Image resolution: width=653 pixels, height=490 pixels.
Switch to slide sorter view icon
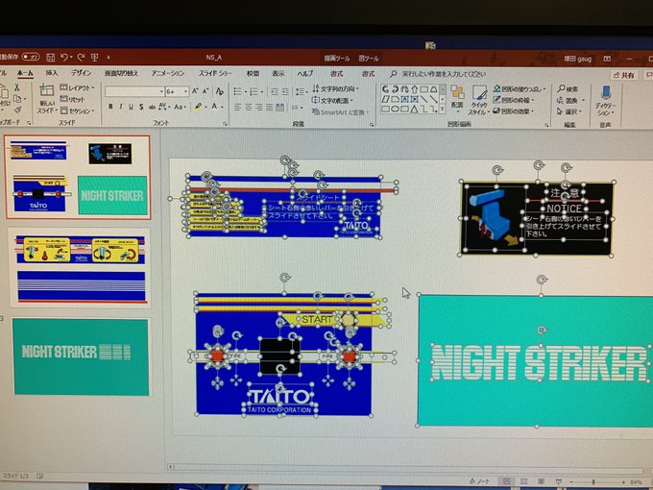click(x=524, y=481)
